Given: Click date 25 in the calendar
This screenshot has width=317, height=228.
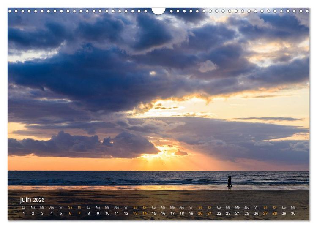Looking at the screenshot, I should (x=247, y=214).
